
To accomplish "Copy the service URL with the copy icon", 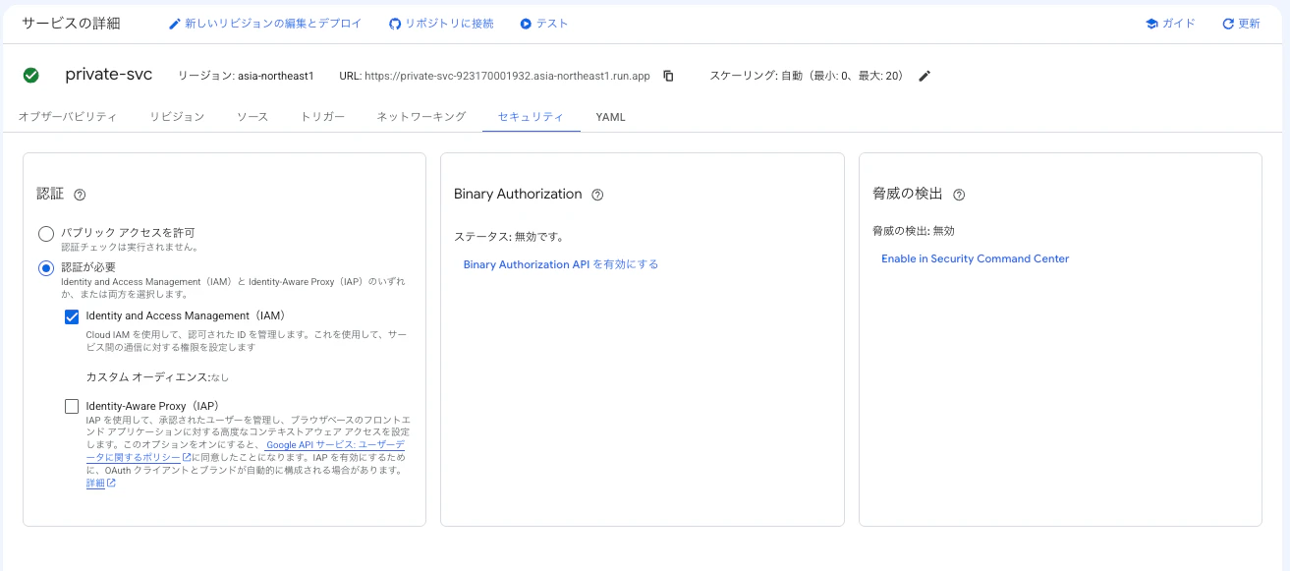I will 669,76.
